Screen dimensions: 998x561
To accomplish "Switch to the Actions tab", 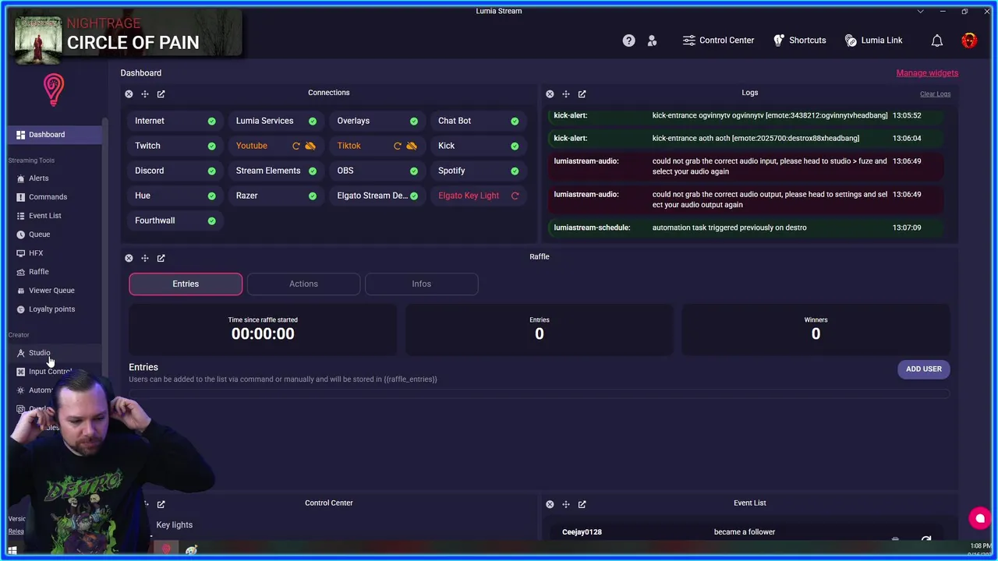I will 303,284.
